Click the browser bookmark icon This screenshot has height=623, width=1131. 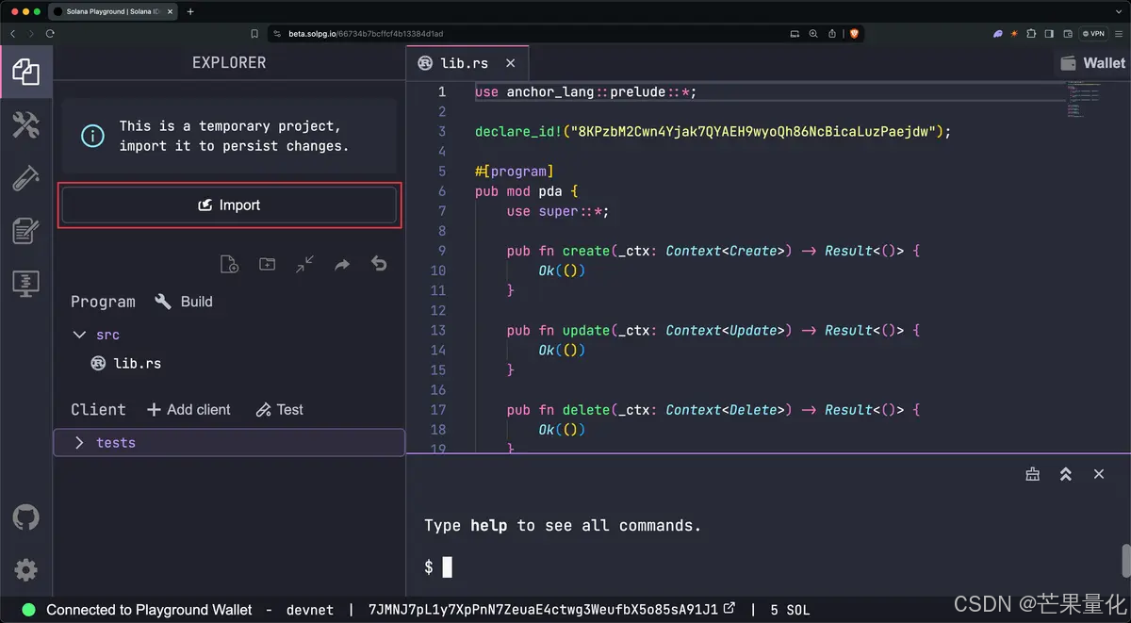coord(254,33)
